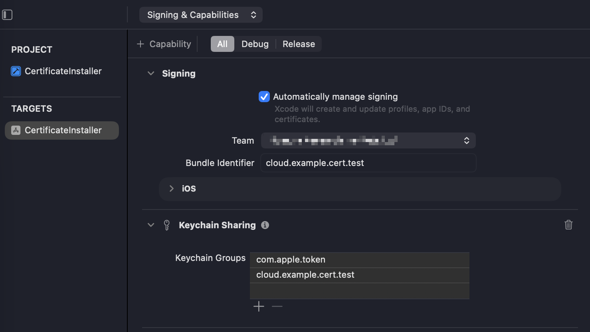590x332 pixels.
Task: Select com.apple.token keychain group row
Action: tap(359, 259)
